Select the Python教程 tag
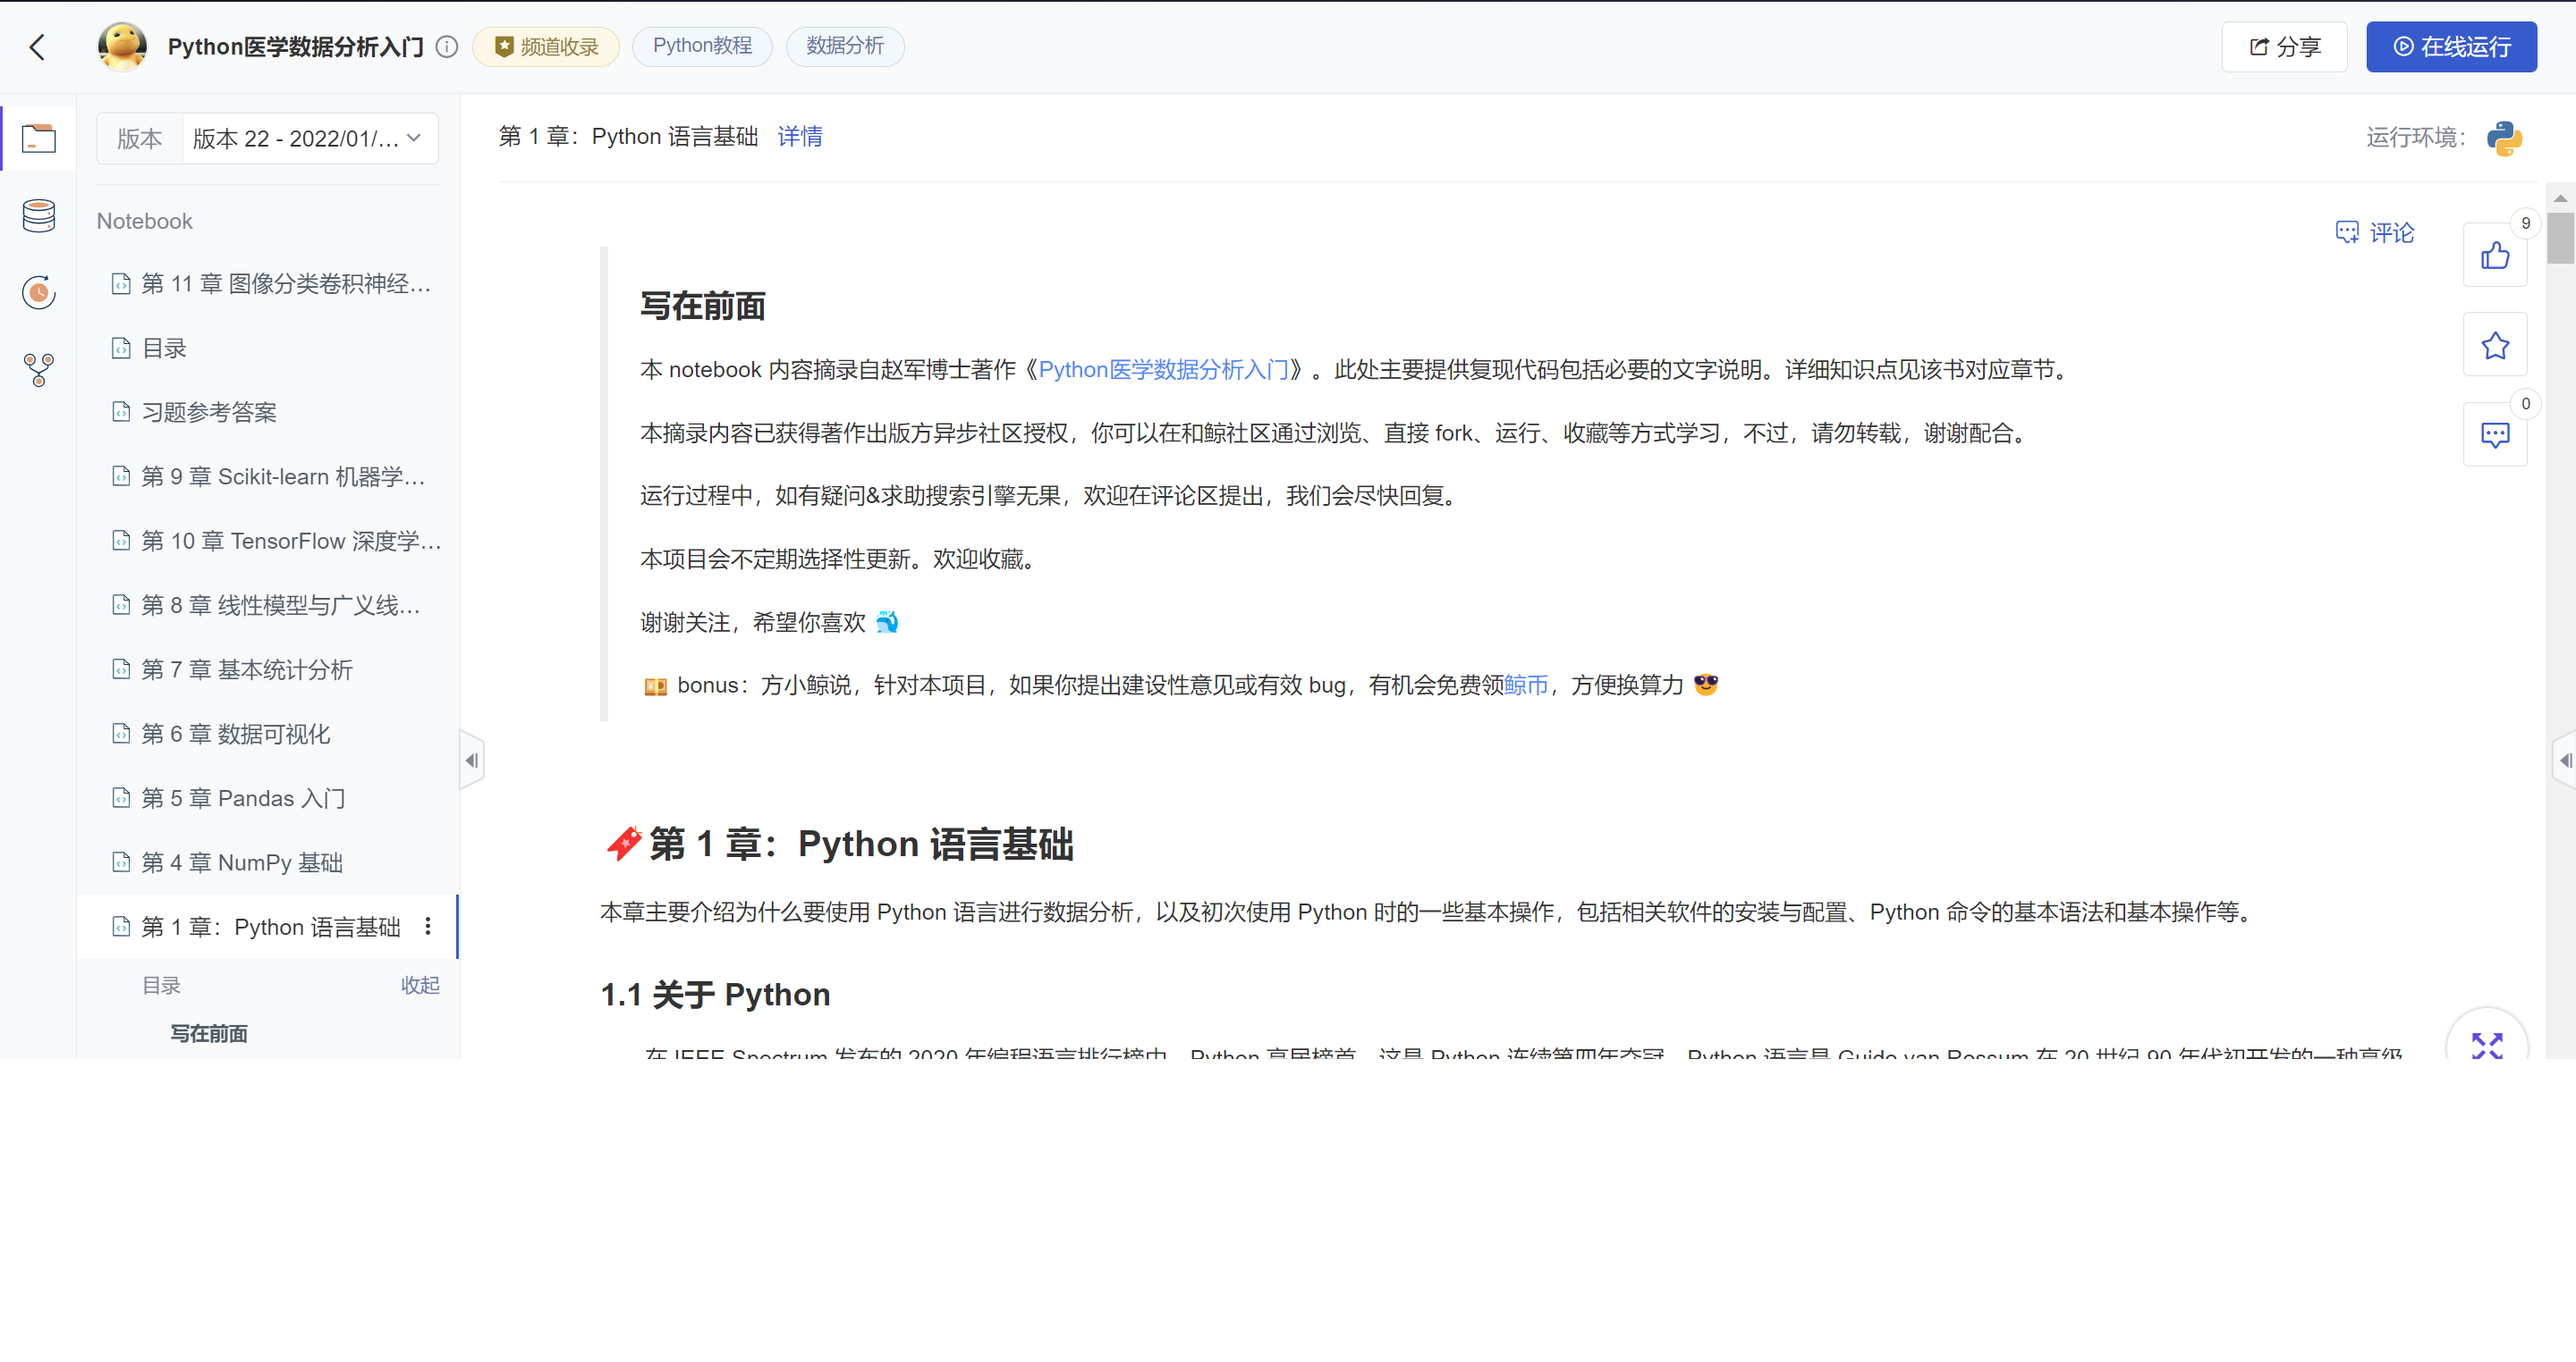2576x1362 pixels. point(702,46)
